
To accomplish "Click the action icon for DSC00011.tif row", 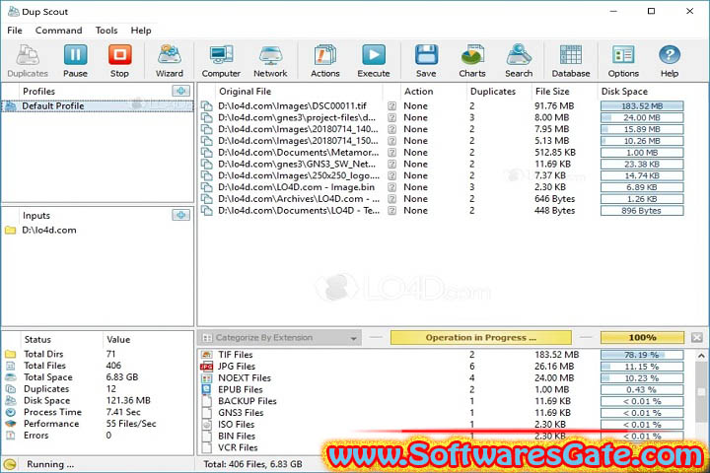I will (391, 105).
